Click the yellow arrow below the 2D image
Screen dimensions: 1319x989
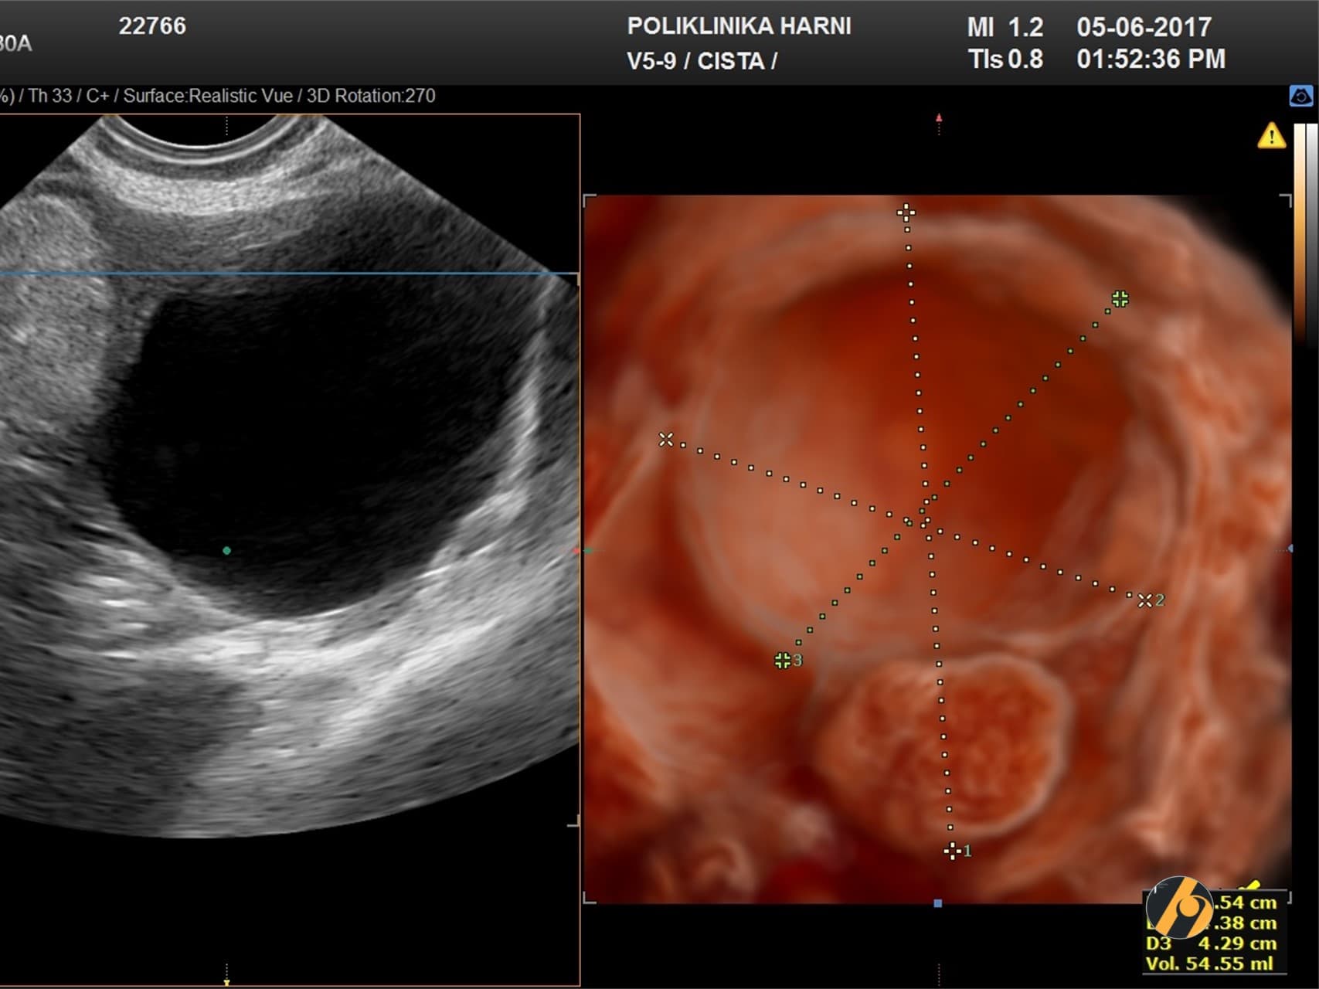226,982
